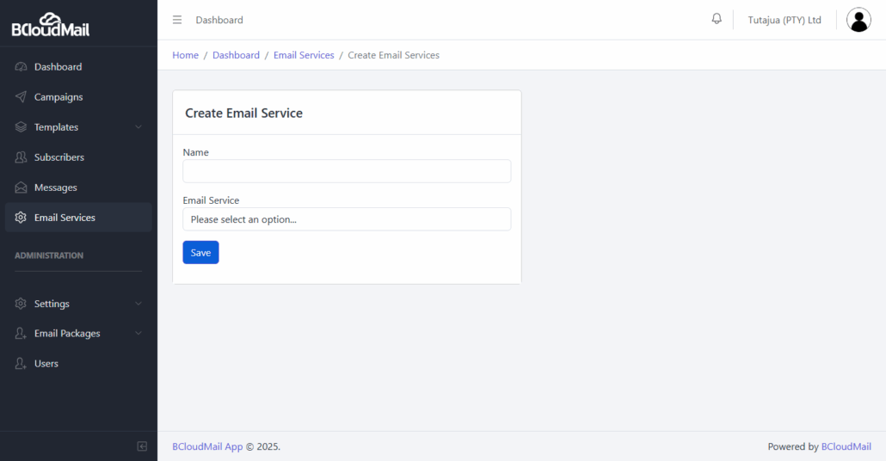Expand the Email Packages submenu chevron
The height and width of the screenshot is (461, 886).
138,334
